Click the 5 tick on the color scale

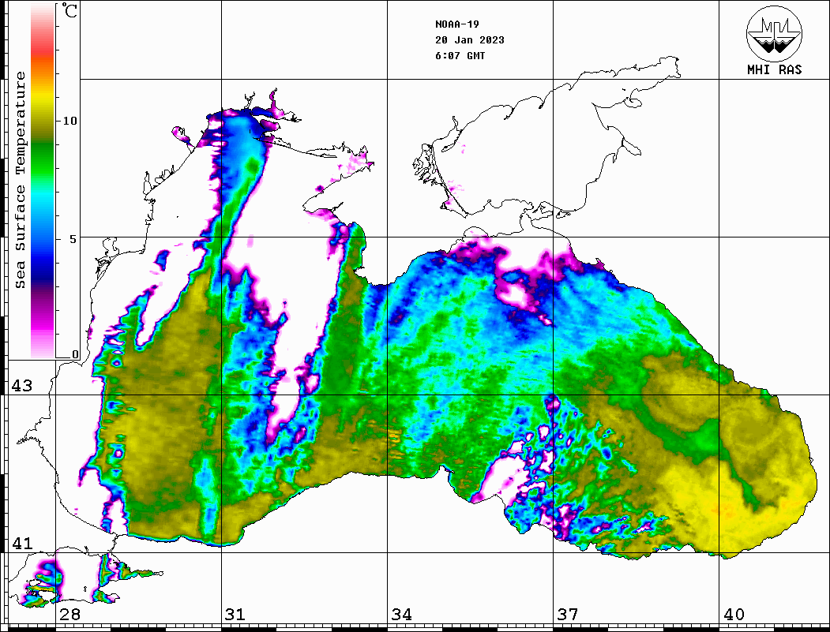(x=73, y=239)
